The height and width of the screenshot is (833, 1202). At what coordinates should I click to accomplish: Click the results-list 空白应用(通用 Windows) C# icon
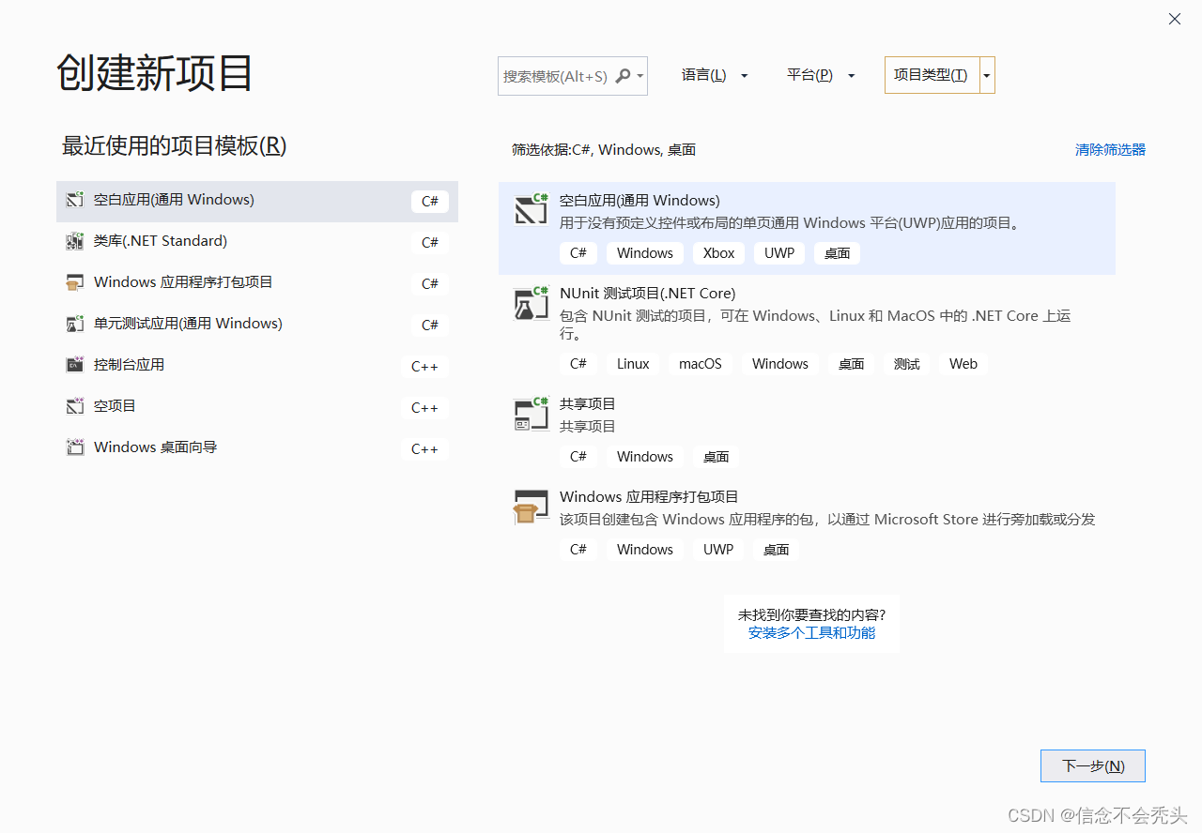[x=532, y=209]
